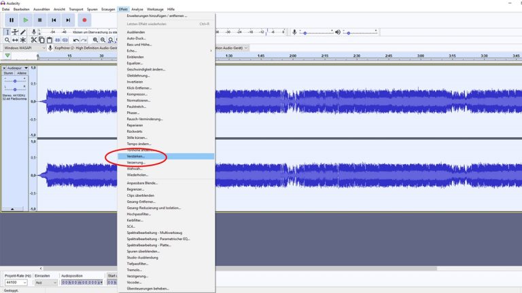Click the playback volume speaker icon
Viewport: 522px width, 293px height.
click(338, 33)
